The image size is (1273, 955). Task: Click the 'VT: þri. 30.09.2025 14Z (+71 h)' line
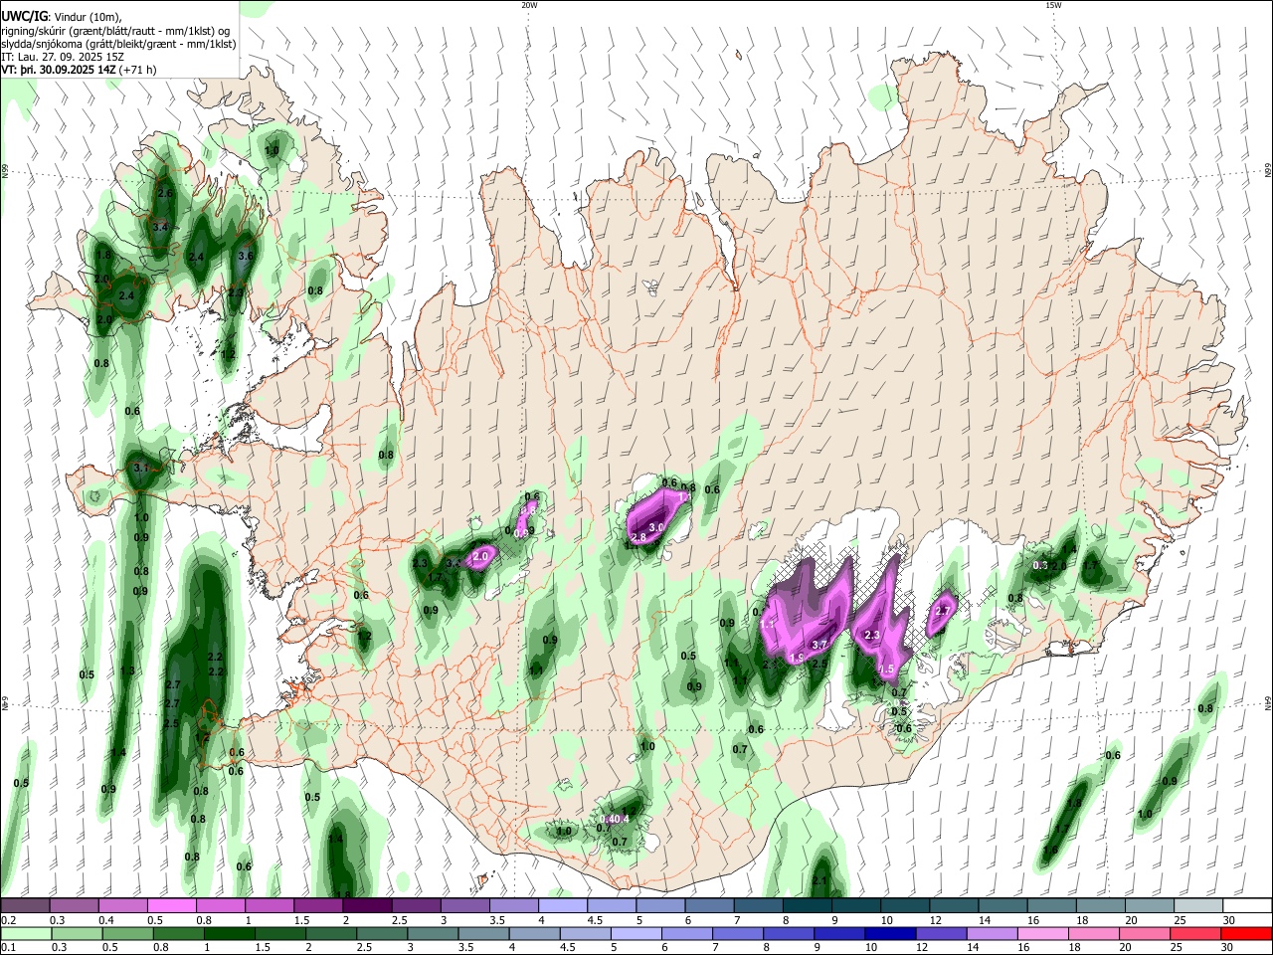coord(79,70)
